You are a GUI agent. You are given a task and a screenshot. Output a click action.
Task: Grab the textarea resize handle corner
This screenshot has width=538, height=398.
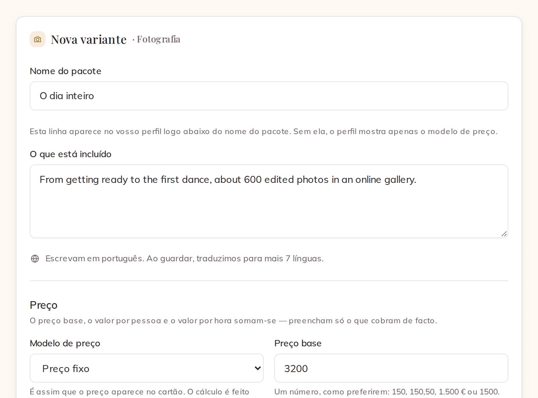[504, 234]
